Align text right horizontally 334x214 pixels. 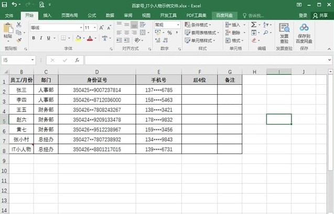click(134, 32)
